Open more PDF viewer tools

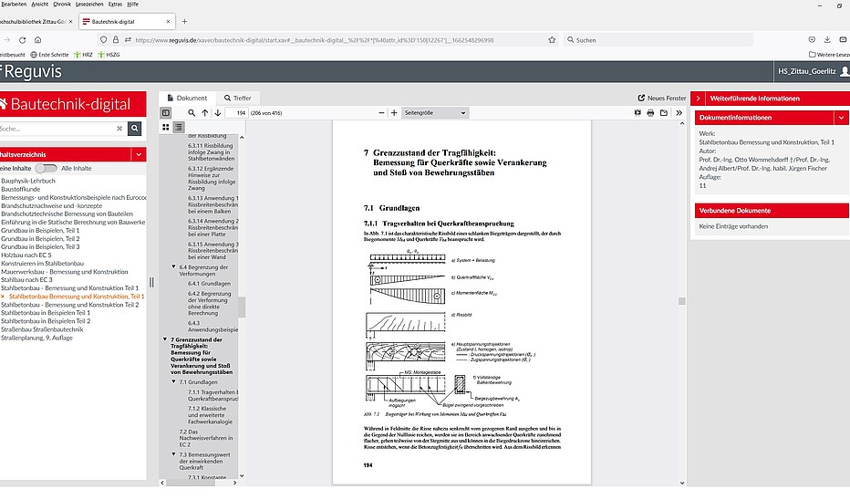click(x=679, y=113)
